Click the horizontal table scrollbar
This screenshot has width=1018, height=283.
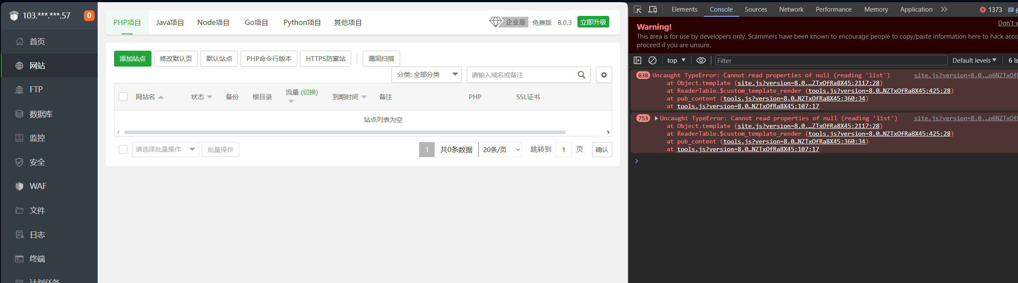point(345,132)
